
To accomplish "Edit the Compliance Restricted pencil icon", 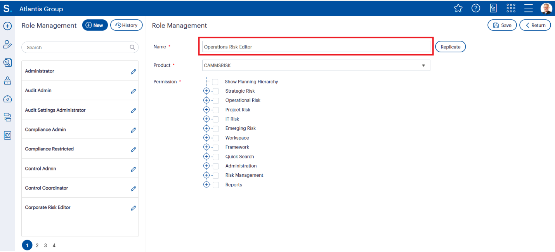I will [x=133, y=149].
